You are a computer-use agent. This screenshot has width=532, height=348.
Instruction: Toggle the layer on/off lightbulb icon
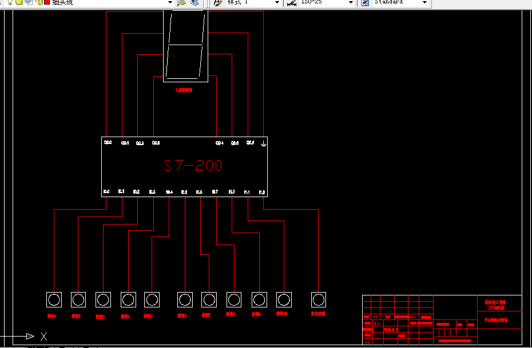10,2
